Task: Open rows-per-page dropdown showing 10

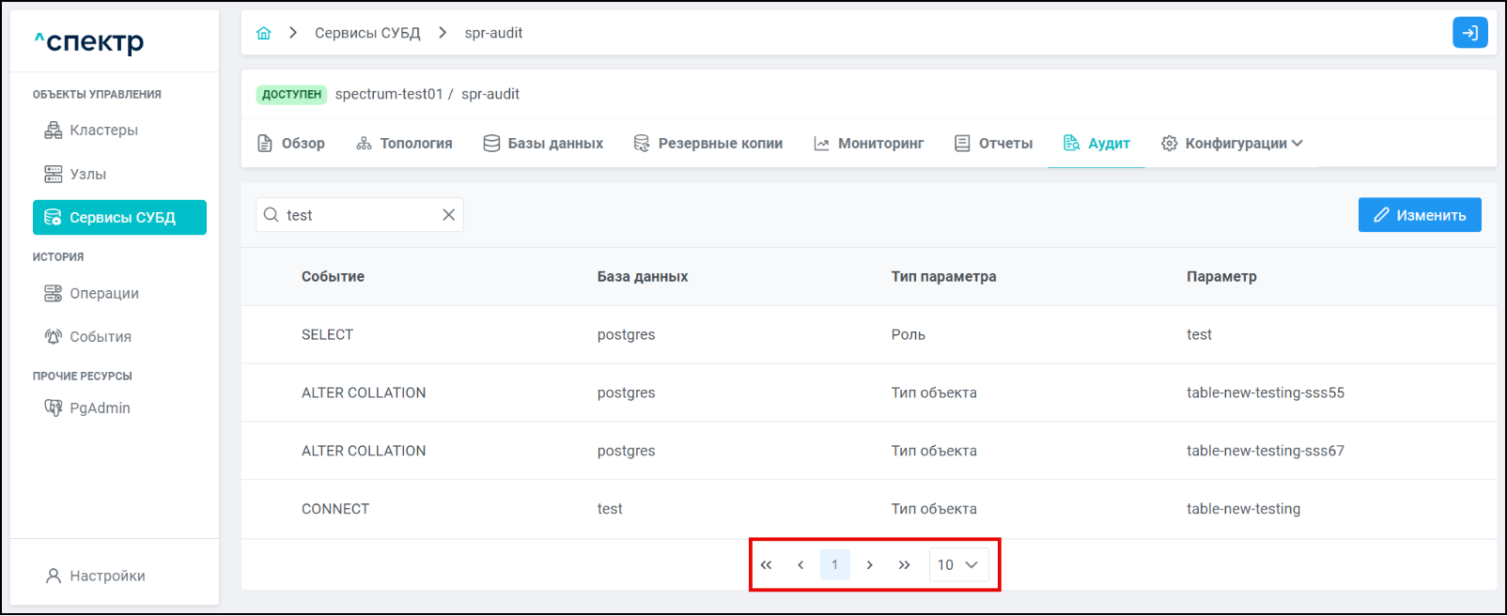Action: (958, 564)
